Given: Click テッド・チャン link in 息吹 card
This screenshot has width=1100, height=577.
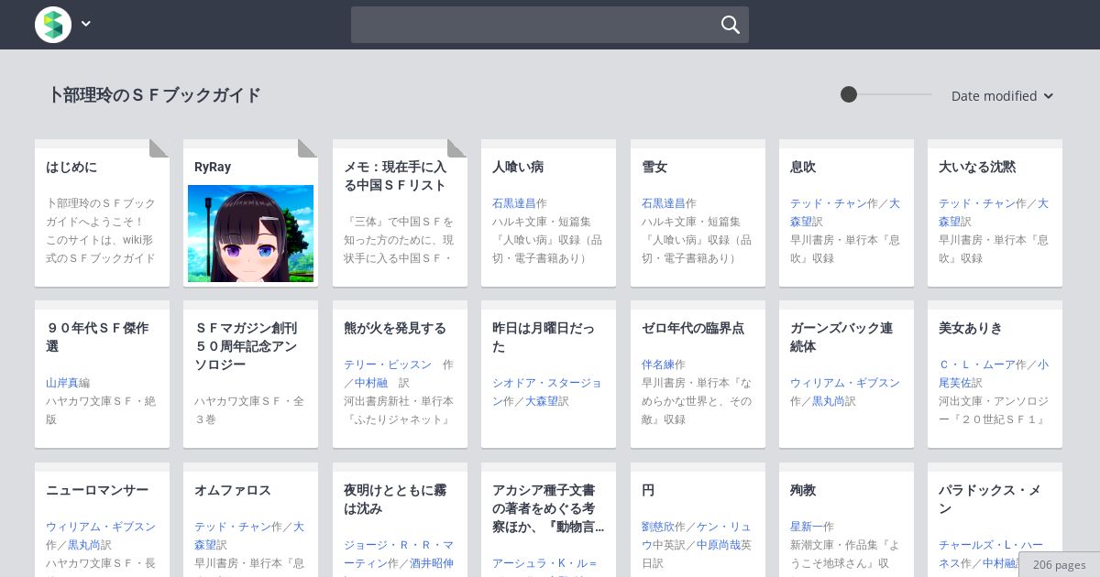Looking at the screenshot, I should tap(829, 203).
